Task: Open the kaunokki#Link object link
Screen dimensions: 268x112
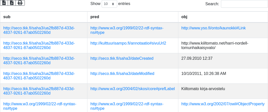Action: (x=213, y=28)
